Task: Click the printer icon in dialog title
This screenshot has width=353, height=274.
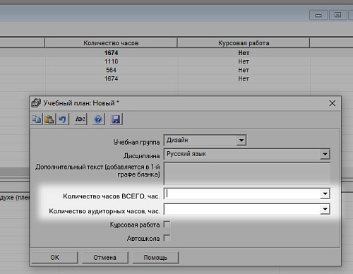Action: (36, 103)
